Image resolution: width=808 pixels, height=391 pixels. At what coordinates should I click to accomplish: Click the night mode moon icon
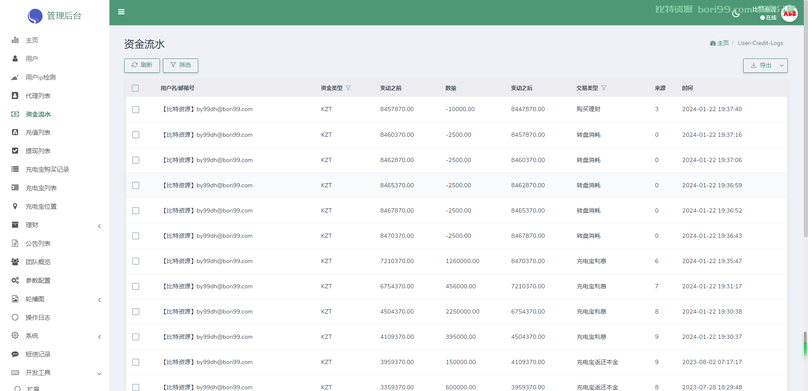point(736,13)
